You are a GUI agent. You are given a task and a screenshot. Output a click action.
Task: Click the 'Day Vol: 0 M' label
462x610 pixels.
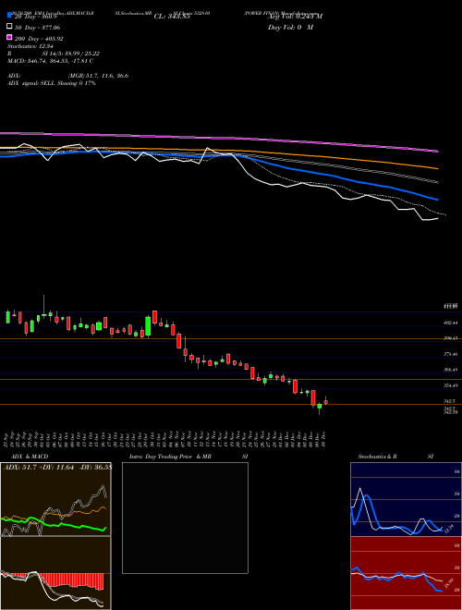click(x=290, y=27)
